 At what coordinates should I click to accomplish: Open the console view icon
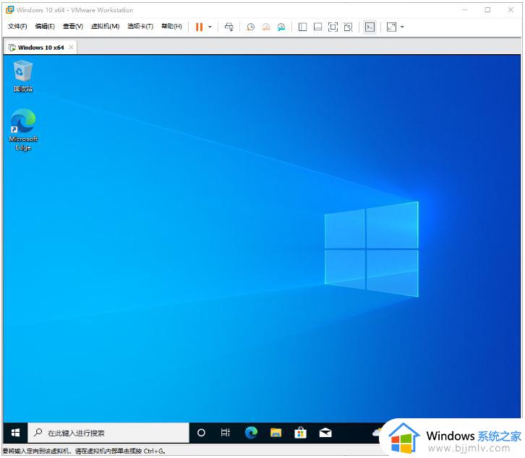coord(370,27)
